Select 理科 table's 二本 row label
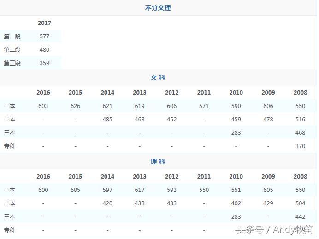The image size is (319, 239). coord(9,203)
